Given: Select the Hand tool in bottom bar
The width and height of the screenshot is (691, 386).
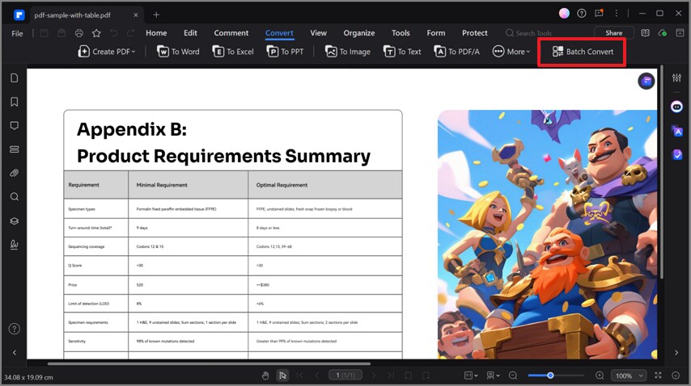Looking at the screenshot, I should (265, 376).
